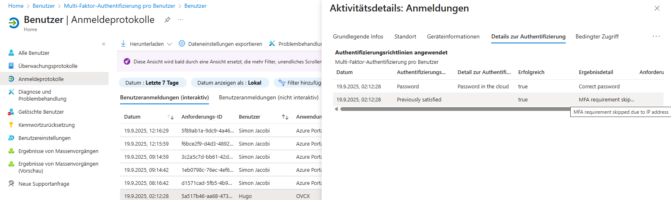Screen dimensions: 671x200
Task: Show more tabs via details panel ellipsis
Action: 656,36
